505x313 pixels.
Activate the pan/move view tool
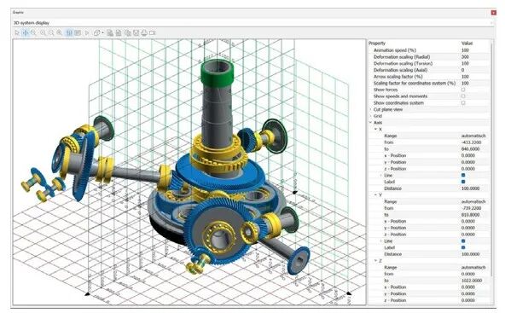(x=26, y=33)
